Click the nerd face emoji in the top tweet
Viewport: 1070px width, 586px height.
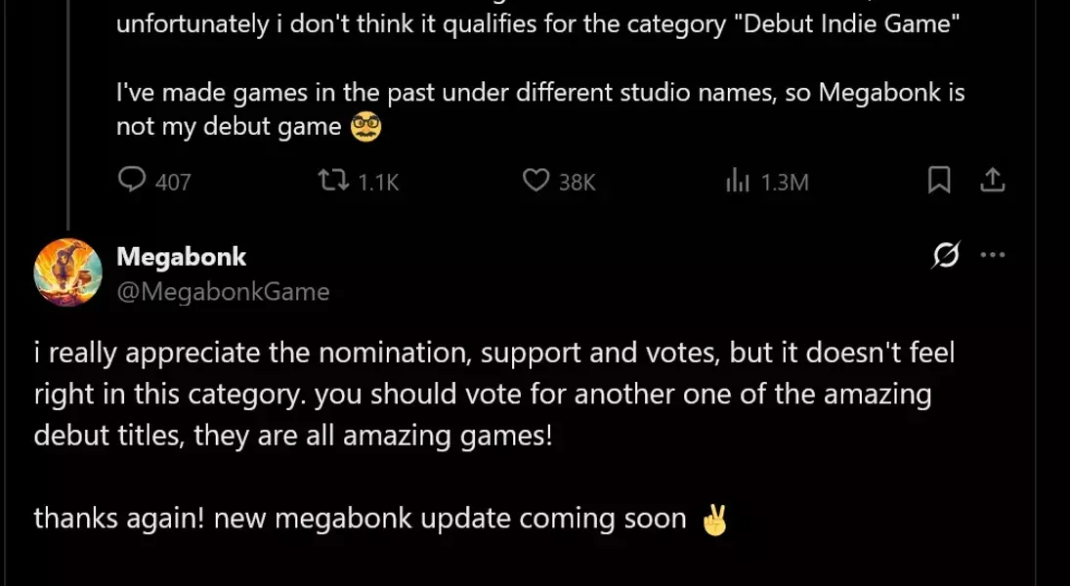pos(365,127)
